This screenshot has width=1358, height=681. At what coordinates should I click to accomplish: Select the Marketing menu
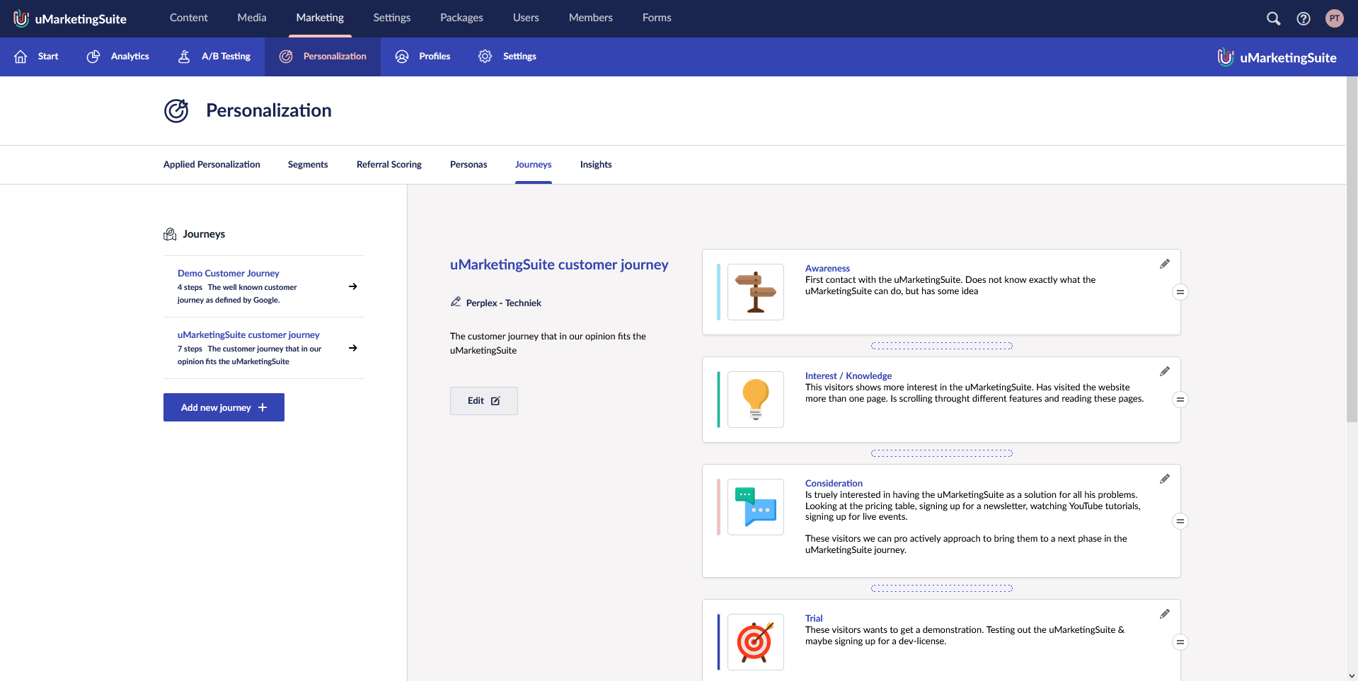point(320,18)
